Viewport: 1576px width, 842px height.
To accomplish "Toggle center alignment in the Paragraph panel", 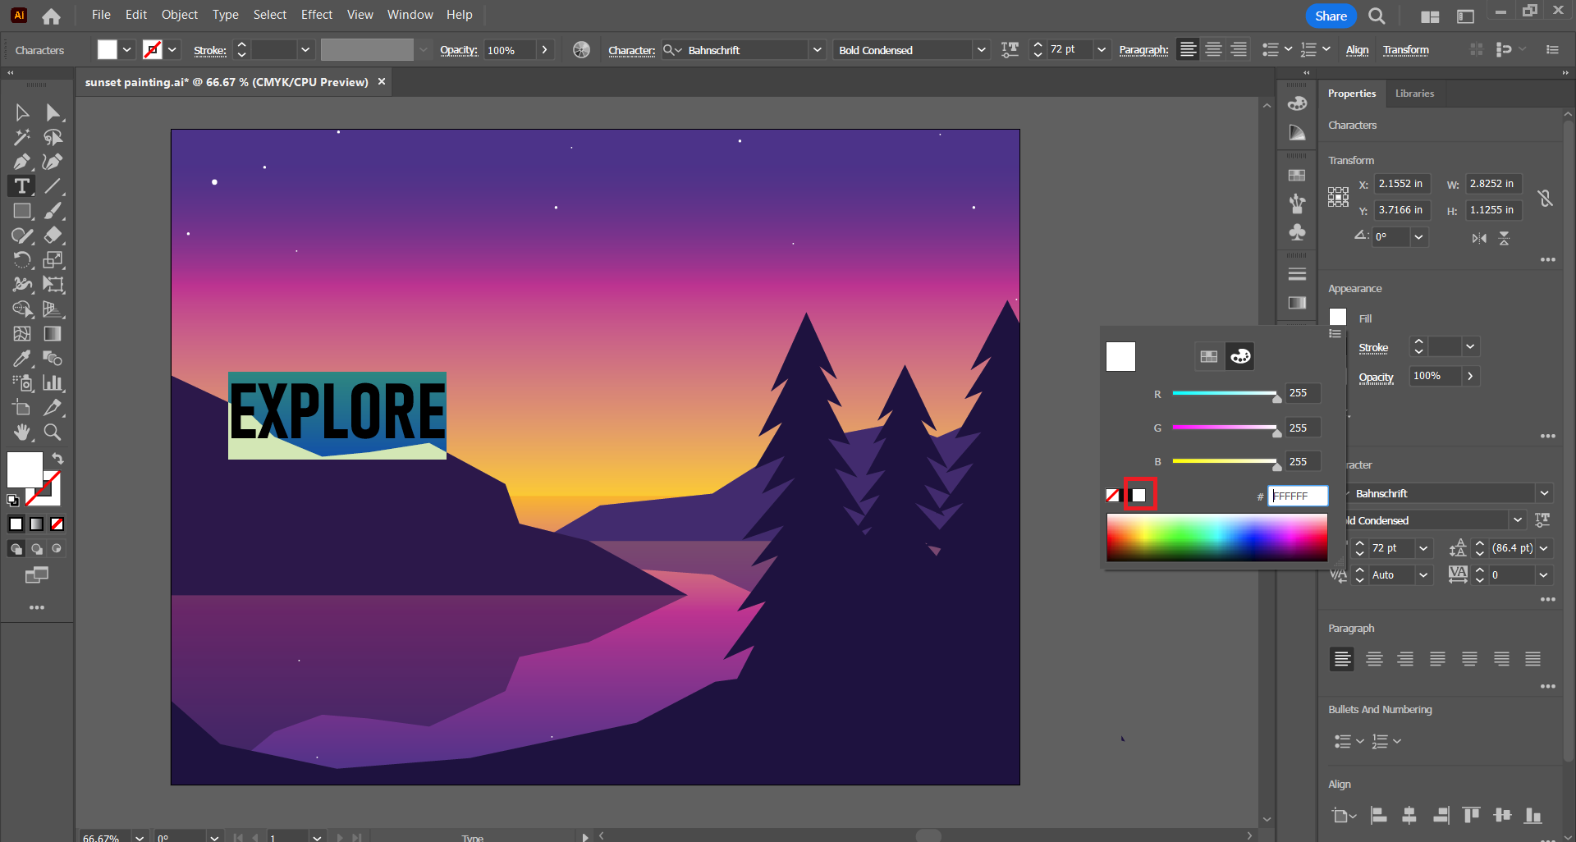I will click(x=1373, y=658).
